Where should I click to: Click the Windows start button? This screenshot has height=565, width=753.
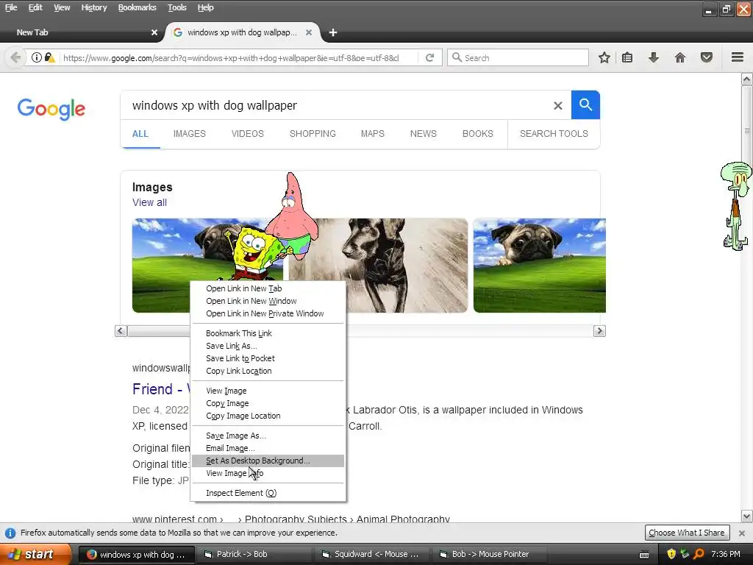(35, 554)
